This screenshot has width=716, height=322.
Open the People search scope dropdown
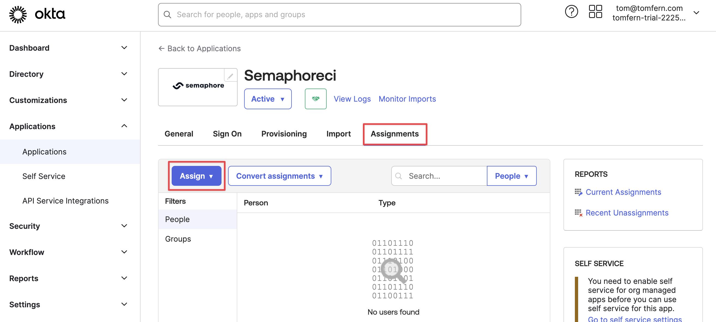pyautogui.click(x=512, y=176)
